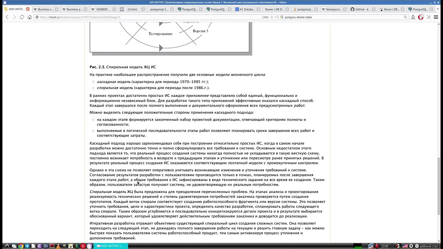
Task: Click the red record tray icon
Action: pos(377,246)
